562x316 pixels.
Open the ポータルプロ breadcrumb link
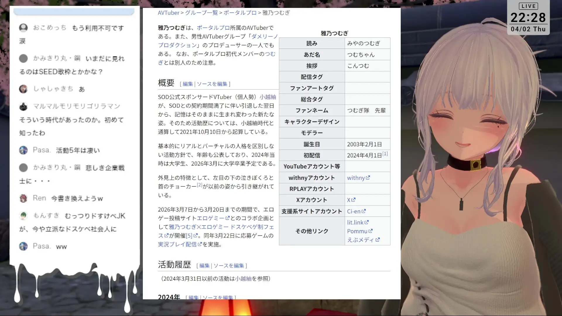240,13
